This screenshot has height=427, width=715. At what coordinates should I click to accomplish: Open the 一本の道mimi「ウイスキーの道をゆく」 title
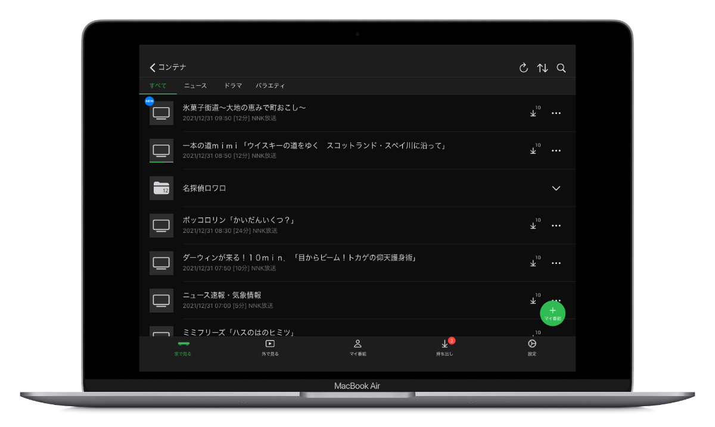click(315, 145)
